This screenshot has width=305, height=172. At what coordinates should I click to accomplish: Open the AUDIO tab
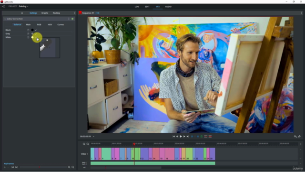tap(168, 7)
